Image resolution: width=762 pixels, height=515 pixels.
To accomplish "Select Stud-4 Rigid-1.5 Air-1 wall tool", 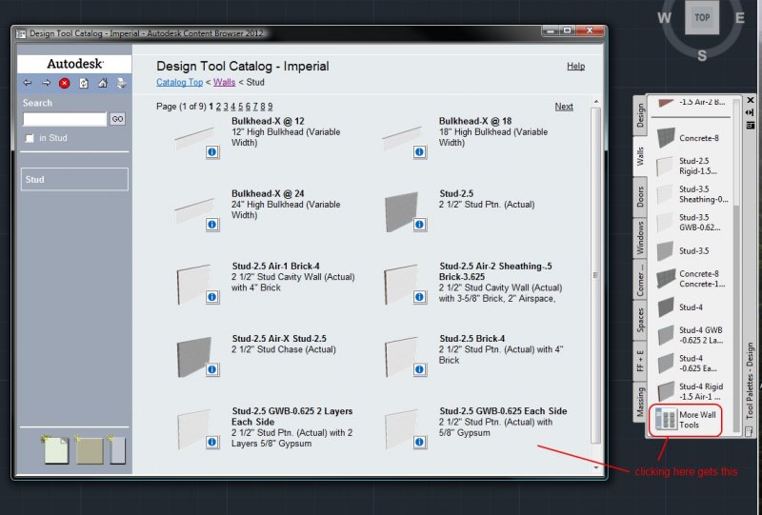I will [x=692, y=391].
